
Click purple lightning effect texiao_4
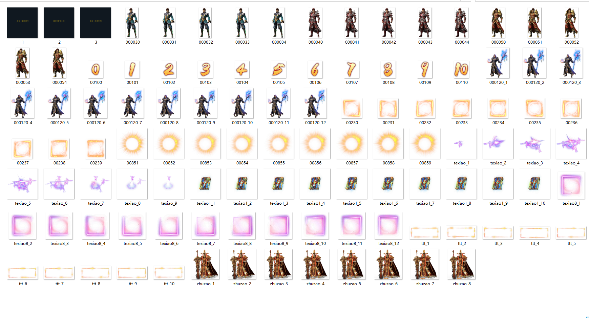pos(571,143)
